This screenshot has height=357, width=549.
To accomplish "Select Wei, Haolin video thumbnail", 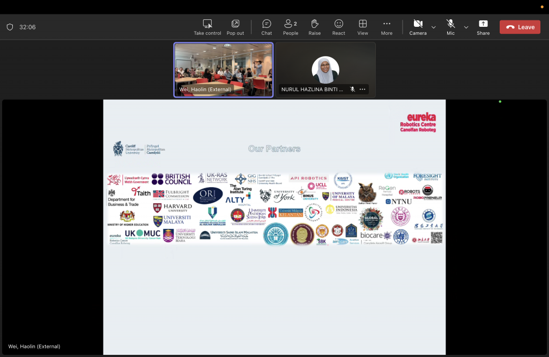I will tap(224, 70).
